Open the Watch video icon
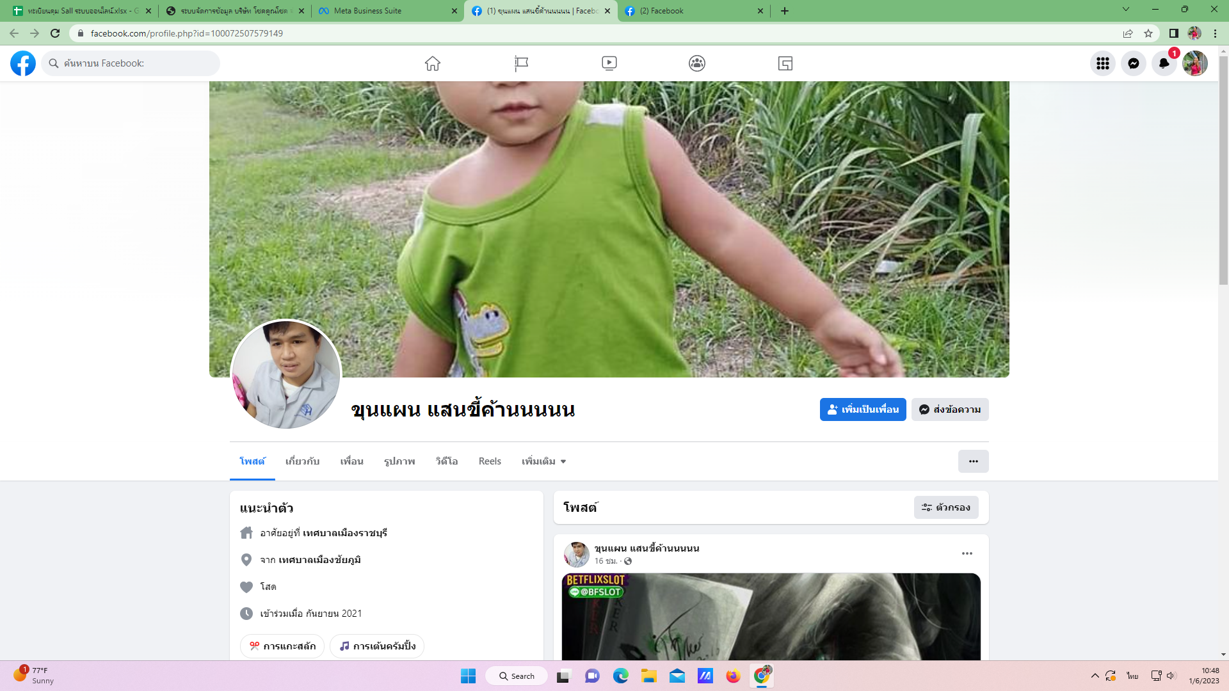This screenshot has width=1229, height=691. [609, 63]
